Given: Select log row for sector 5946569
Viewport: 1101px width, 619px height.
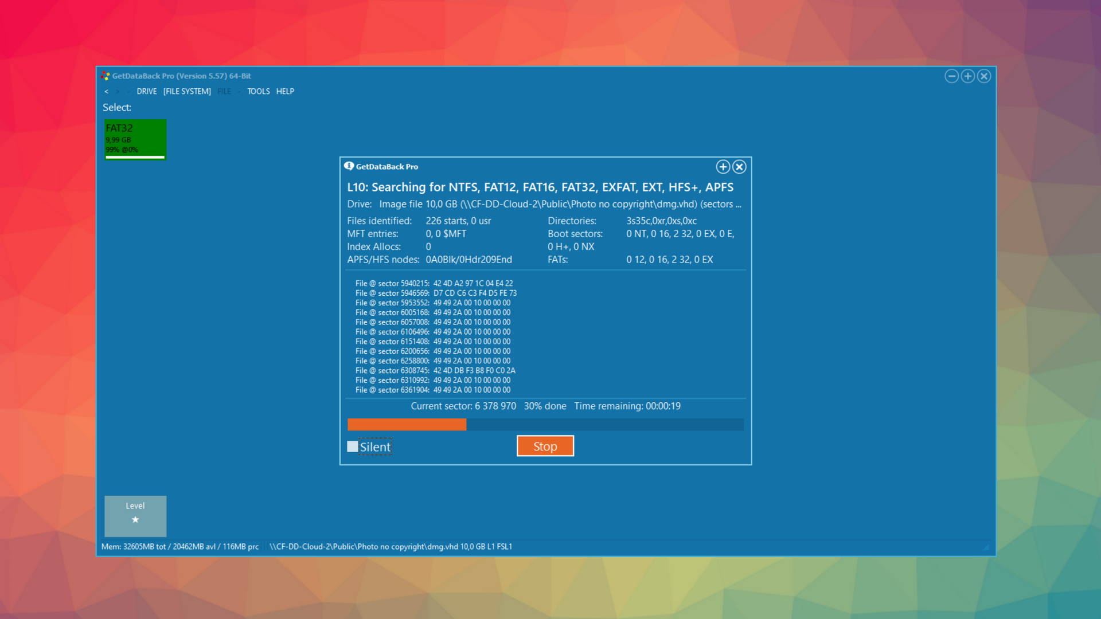Looking at the screenshot, I should click(436, 293).
